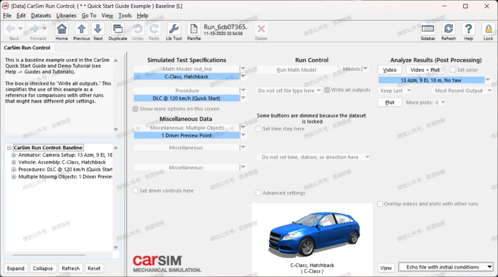
Task: Click the View button for echo file
Action: click(x=386, y=268)
